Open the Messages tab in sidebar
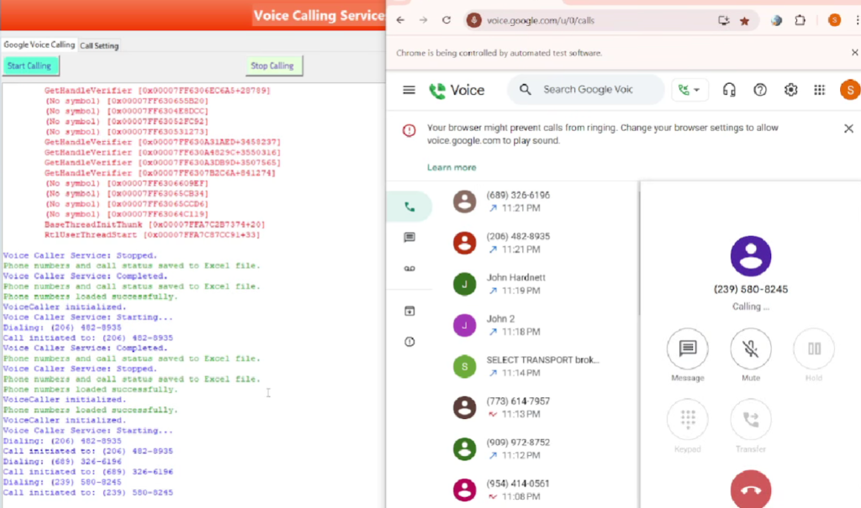Image resolution: width=861 pixels, height=508 pixels. (409, 237)
